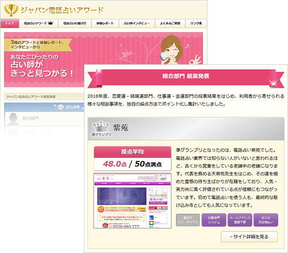Open the 紫苑 website screenshot thumbnail
288x253 pixels.
click(132, 200)
